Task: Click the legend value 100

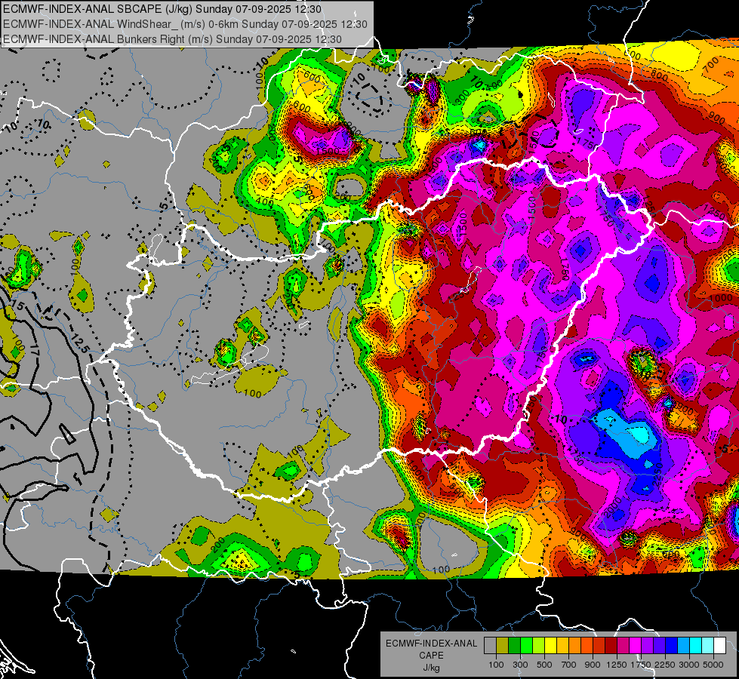Action: click(x=496, y=665)
